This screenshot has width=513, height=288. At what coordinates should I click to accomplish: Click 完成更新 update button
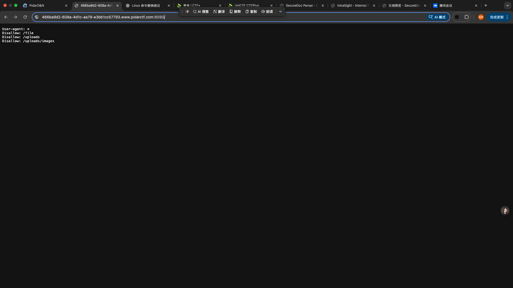tap(497, 17)
